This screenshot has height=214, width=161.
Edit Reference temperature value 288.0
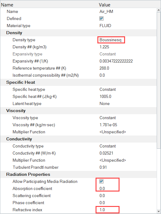coord(104,68)
